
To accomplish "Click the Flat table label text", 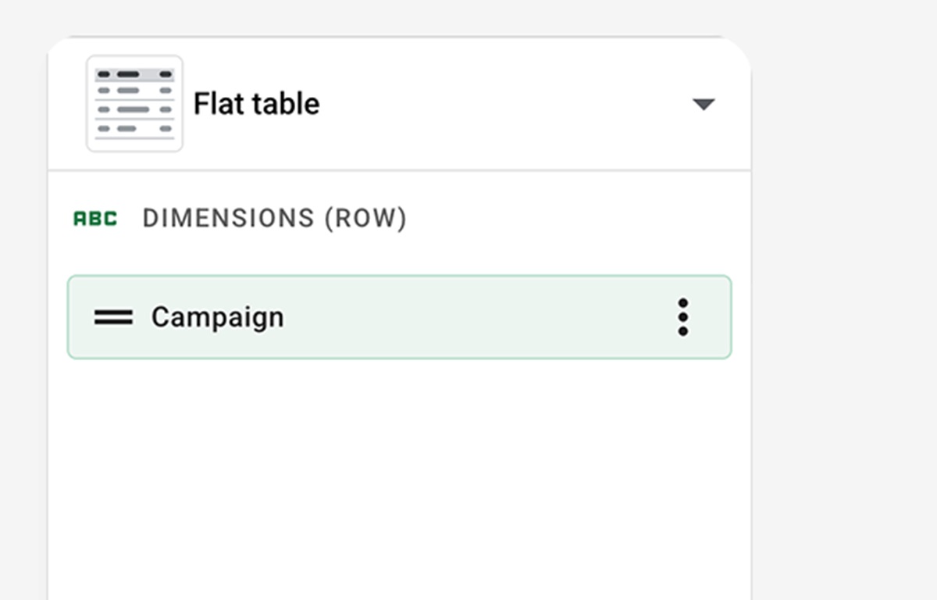I will pyautogui.click(x=256, y=104).
